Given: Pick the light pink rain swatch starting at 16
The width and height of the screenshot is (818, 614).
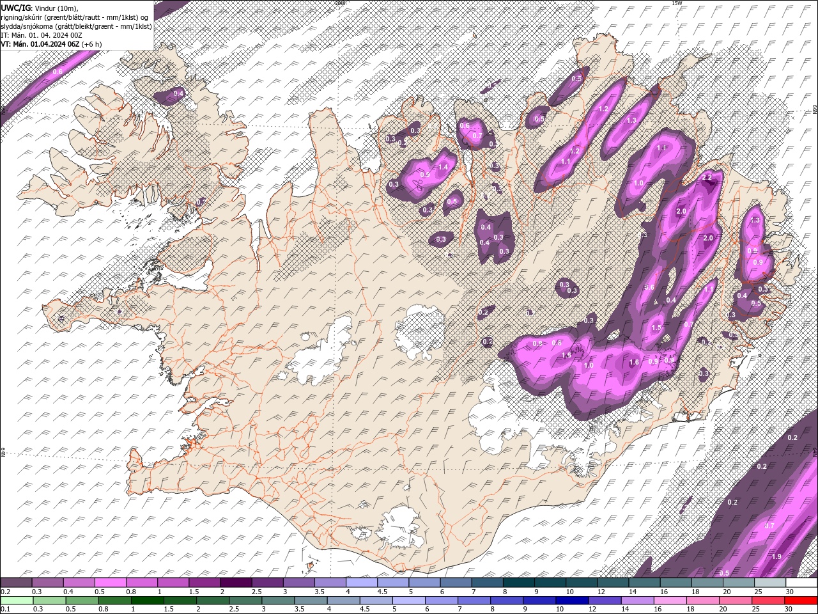Looking at the screenshot, I should [x=670, y=601].
